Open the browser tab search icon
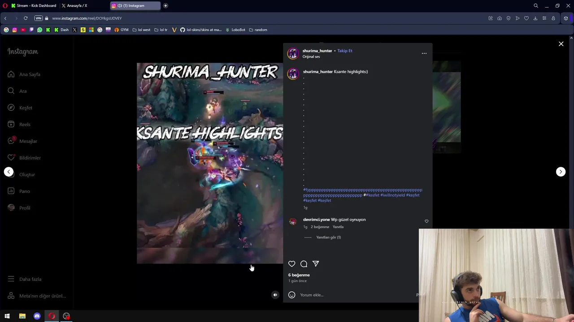 [536, 6]
